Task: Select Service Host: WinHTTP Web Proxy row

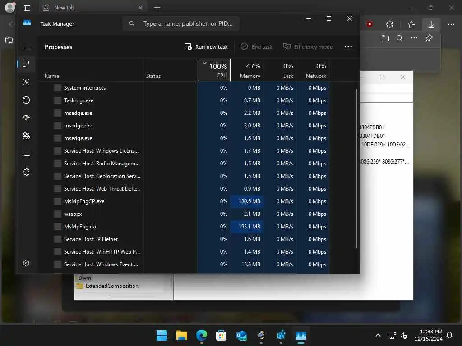Action: [x=184, y=252]
